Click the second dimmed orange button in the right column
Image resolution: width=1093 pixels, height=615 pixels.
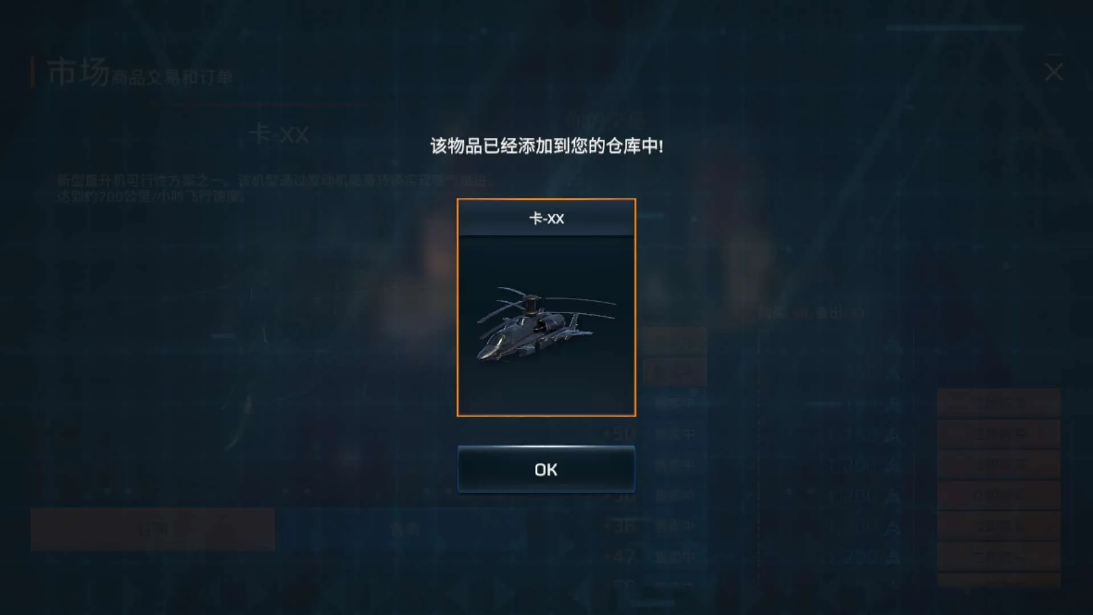pos(999,434)
